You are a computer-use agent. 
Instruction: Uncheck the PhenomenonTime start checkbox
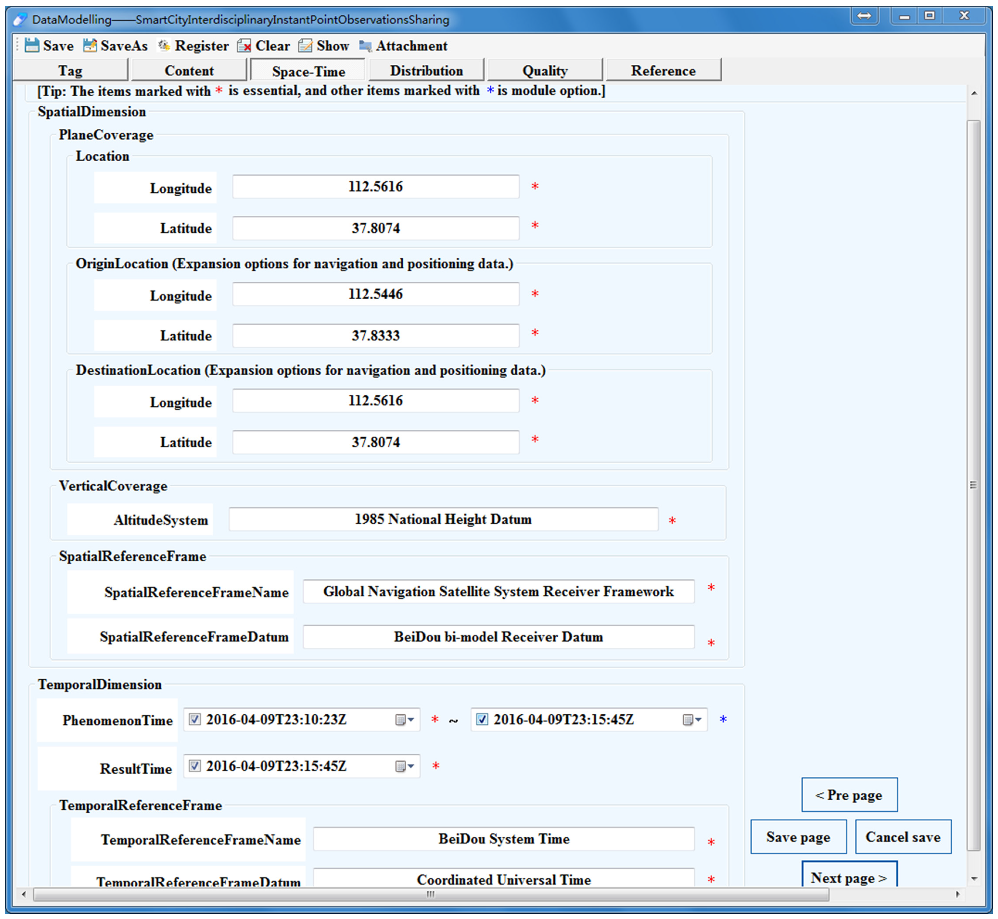(195, 719)
